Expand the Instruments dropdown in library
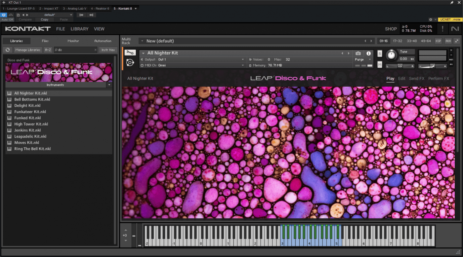Image resolution: width=463 pixels, height=257 pixels. click(109, 85)
